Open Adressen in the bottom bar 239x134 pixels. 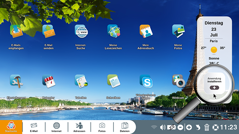(x=79, y=127)
